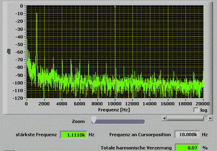The height and width of the screenshot is (151, 217).
Task: Click the -120 y-axis tick label
Action: [x=18, y=98]
